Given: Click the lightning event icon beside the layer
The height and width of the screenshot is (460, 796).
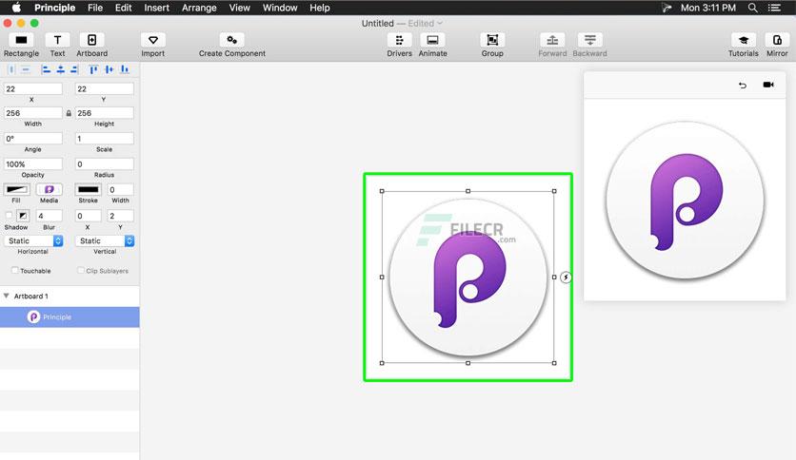Looking at the screenshot, I should tap(566, 278).
